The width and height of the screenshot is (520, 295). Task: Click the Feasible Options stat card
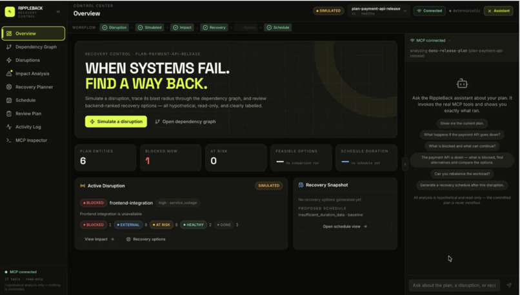click(301, 158)
